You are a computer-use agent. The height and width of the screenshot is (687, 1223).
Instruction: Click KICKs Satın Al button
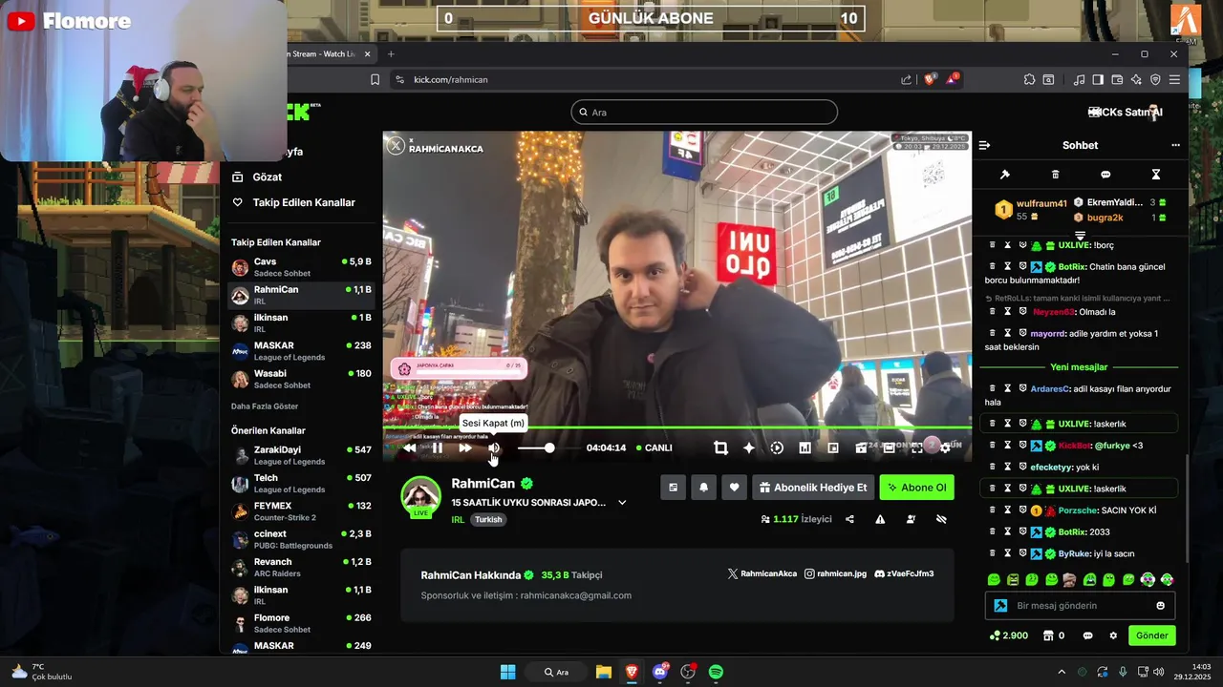tap(1125, 113)
